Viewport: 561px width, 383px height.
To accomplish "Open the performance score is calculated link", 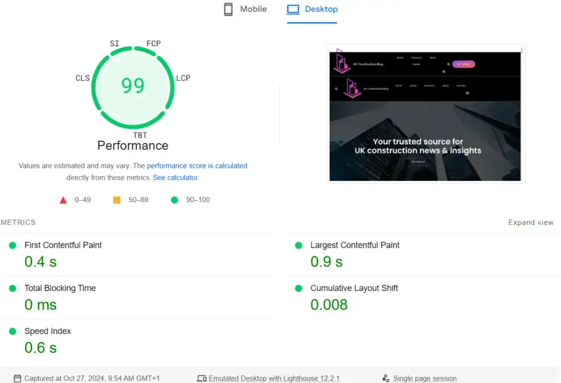I will (197, 166).
